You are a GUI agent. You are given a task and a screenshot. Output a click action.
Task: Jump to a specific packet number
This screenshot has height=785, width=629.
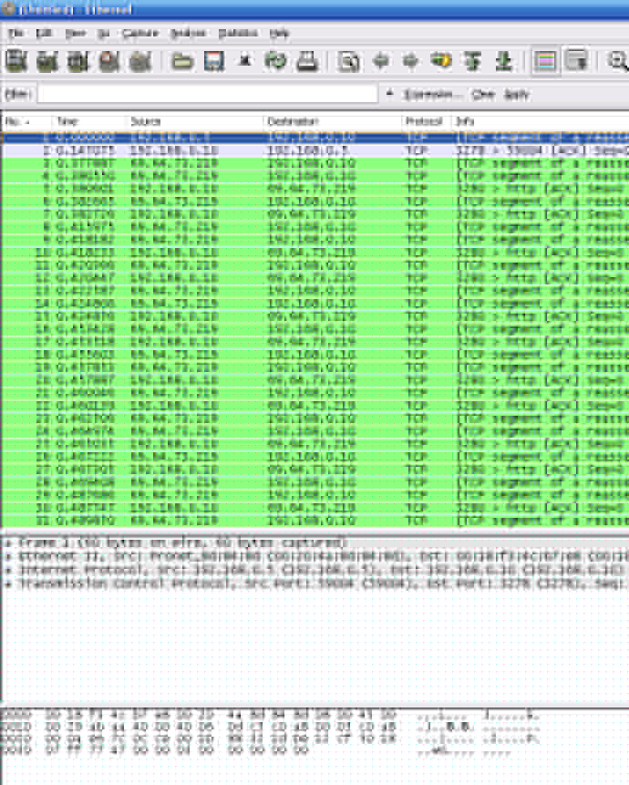[x=441, y=61]
